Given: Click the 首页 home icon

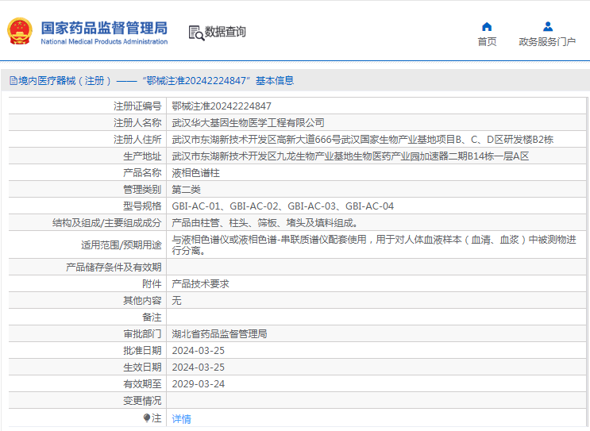Looking at the screenshot, I should click(487, 27).
